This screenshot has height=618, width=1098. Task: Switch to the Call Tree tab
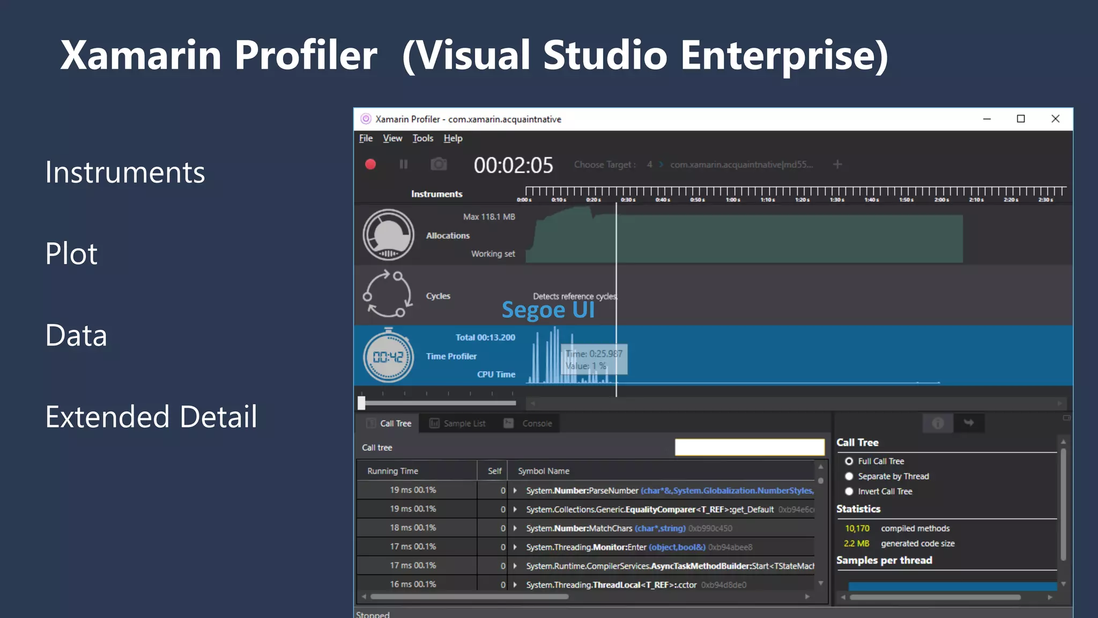click(389, 423)
